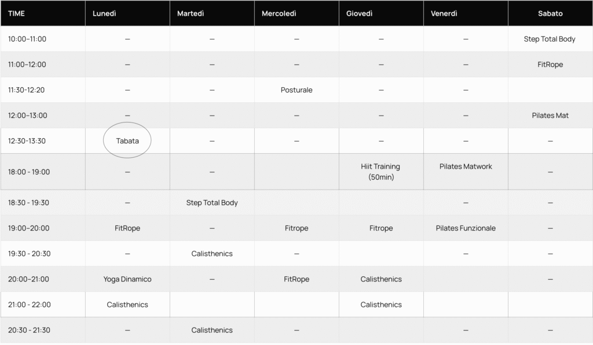This screenshot has height=345, width=593.
Task: Click Step Total Body on Martedì
Action: click(212, 203)
